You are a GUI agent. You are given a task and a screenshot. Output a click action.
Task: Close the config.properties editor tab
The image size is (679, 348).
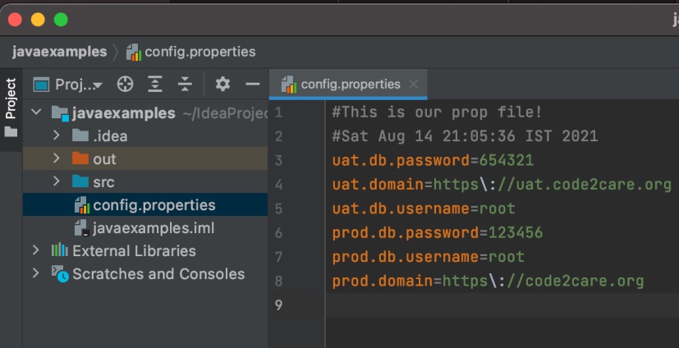point(413,84)
